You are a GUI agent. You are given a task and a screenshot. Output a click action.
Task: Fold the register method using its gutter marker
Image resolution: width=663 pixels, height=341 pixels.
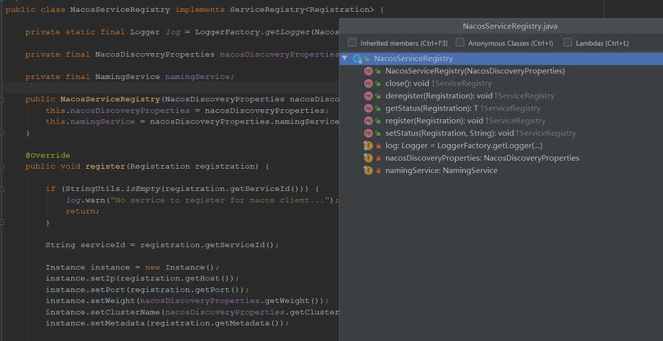click(x=2, y=167)
